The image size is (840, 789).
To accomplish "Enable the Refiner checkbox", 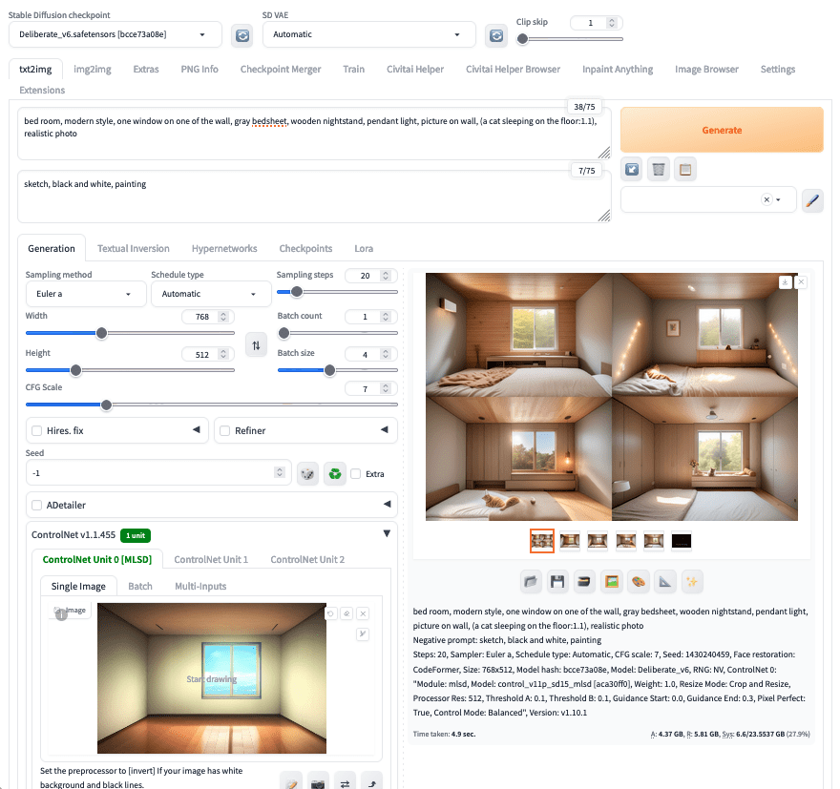I will 225,431.
